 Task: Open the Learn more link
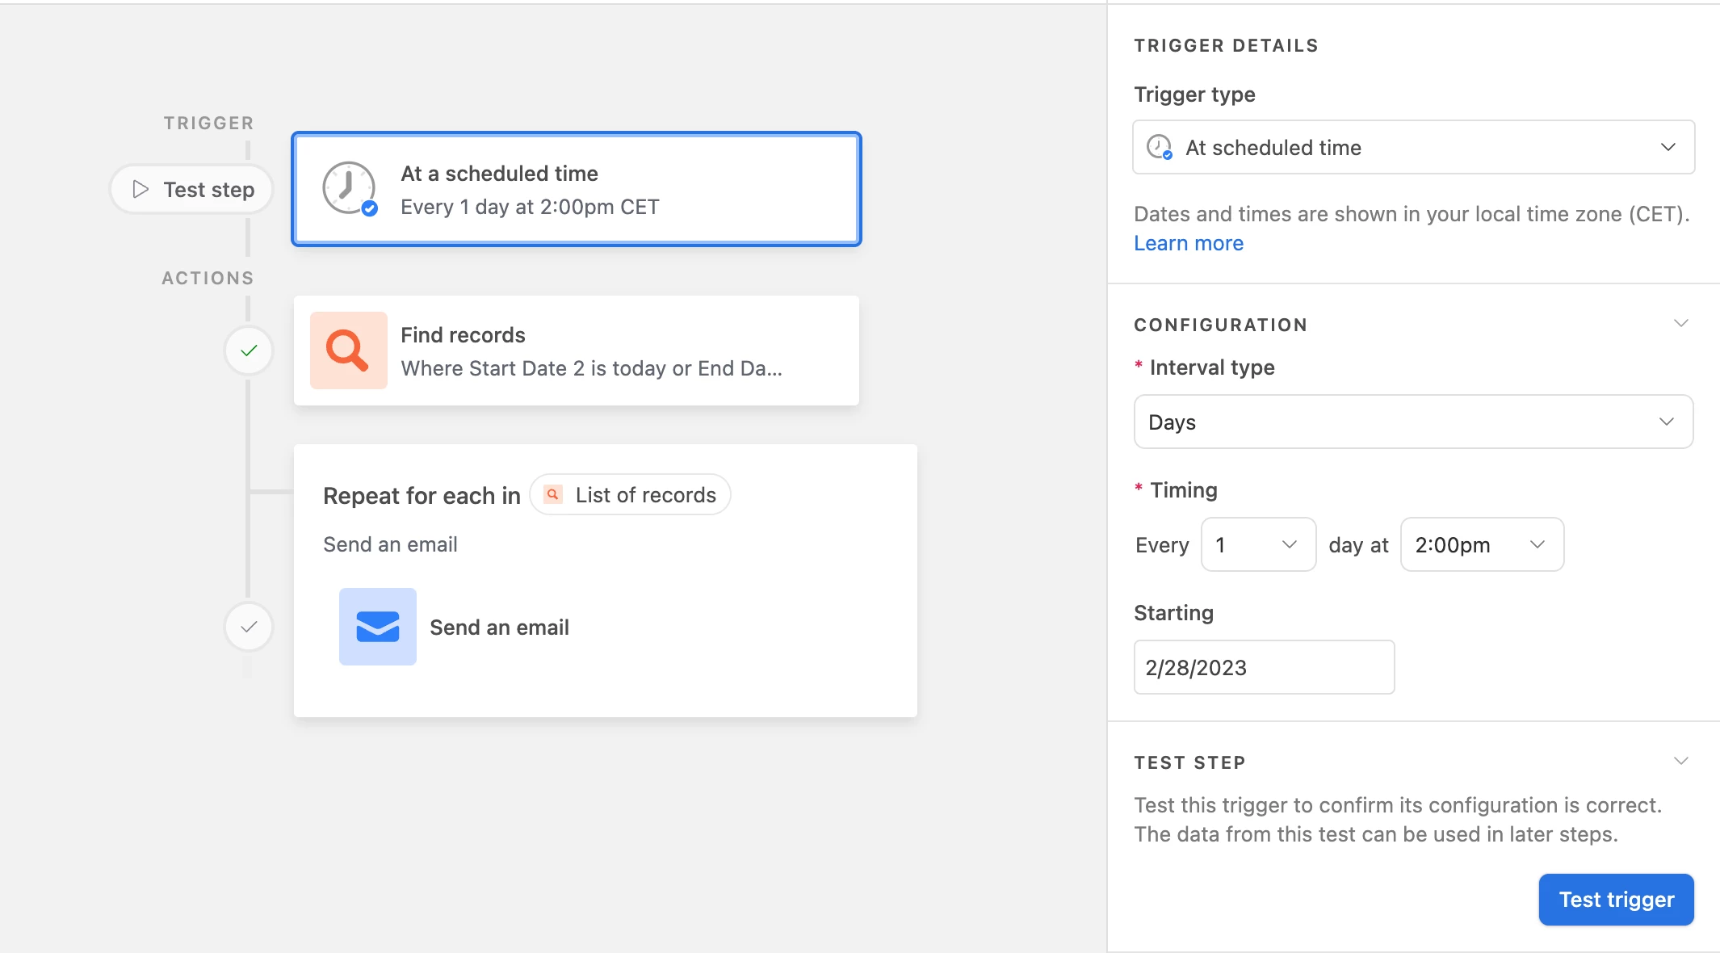[x=1189, y=243]
